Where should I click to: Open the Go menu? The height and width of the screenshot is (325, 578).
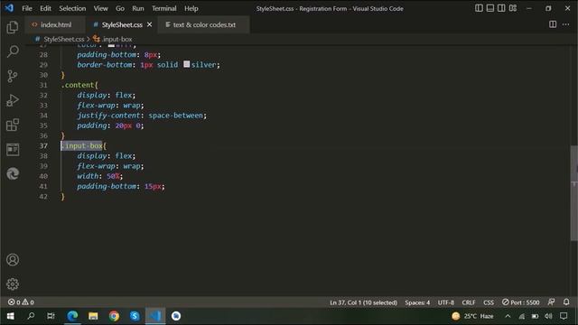(120, 8)
